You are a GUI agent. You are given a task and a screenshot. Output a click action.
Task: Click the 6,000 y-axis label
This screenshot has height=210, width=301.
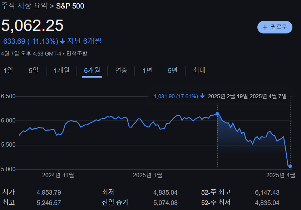click(x=8, y=121)
